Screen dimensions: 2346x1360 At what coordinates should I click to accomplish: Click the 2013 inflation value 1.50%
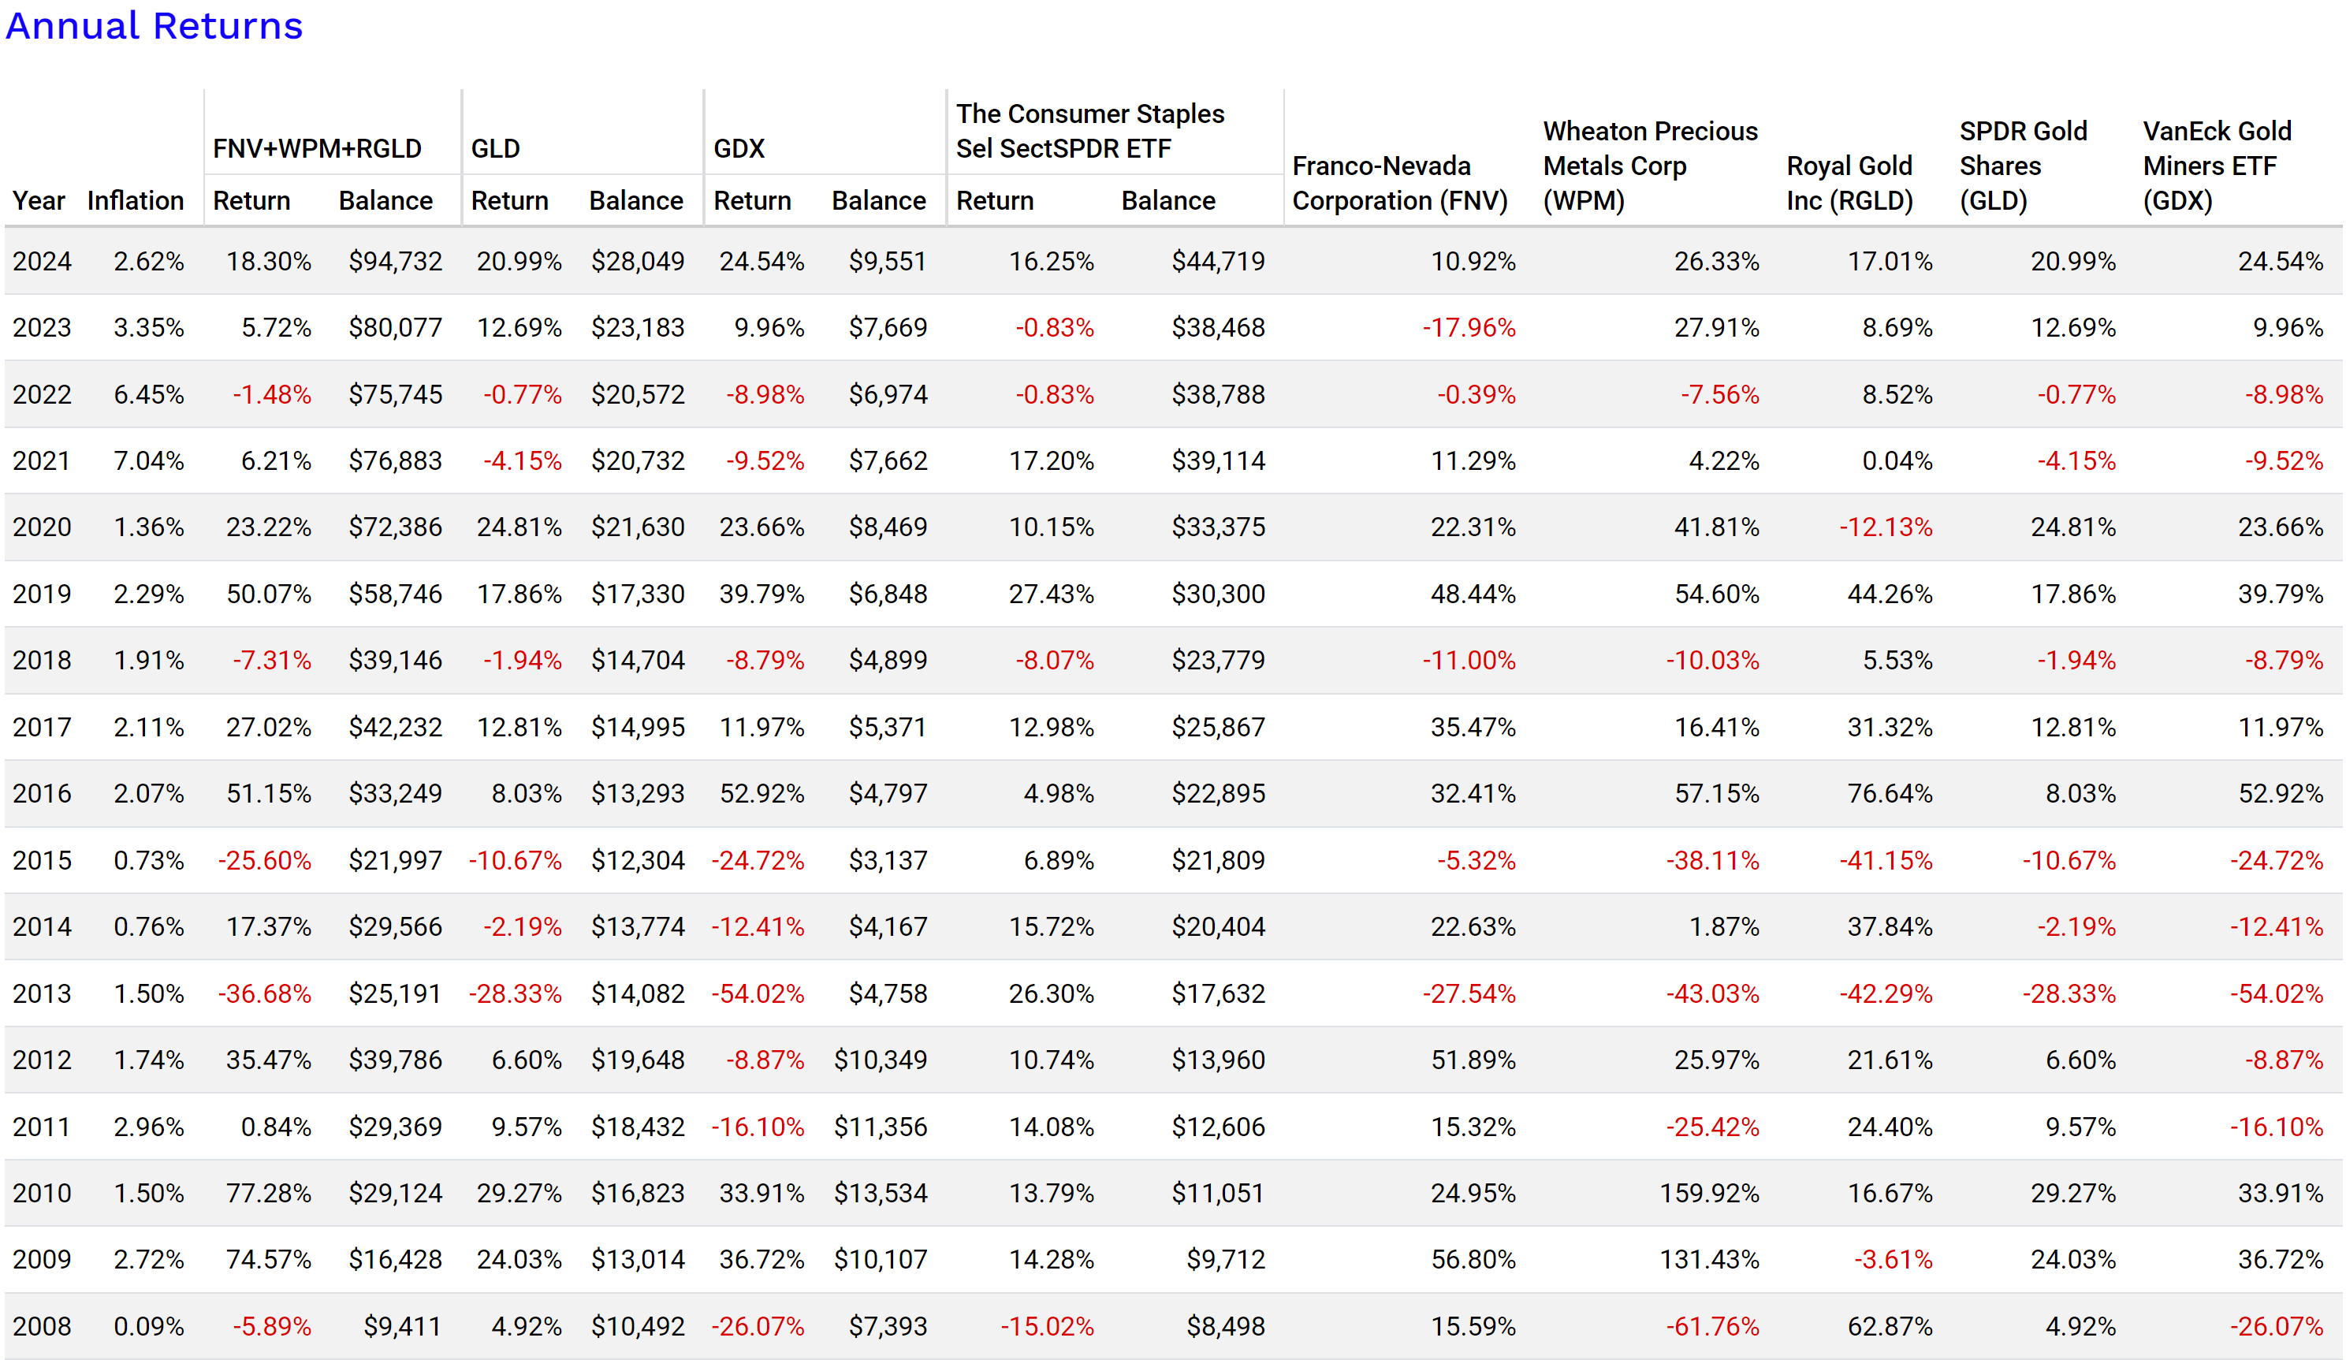(148, 993)
